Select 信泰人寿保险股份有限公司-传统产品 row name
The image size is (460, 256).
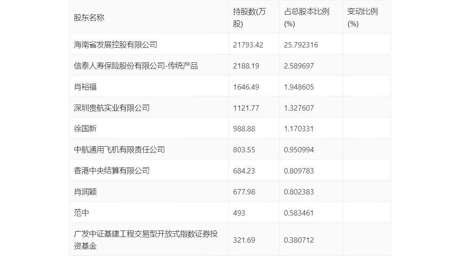point(135,66)
